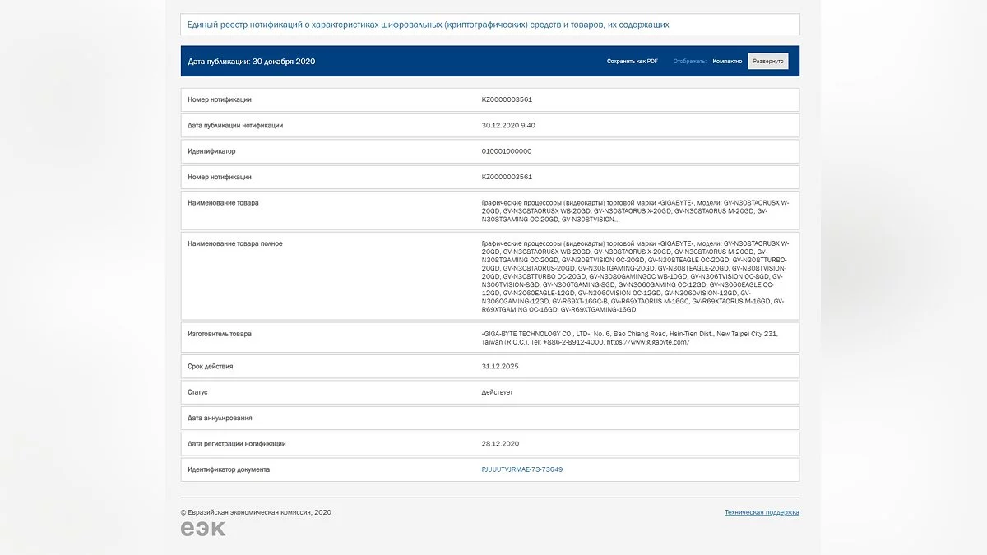Click the Статус row label
Viewport: 987px width, 555px height.
197,392
